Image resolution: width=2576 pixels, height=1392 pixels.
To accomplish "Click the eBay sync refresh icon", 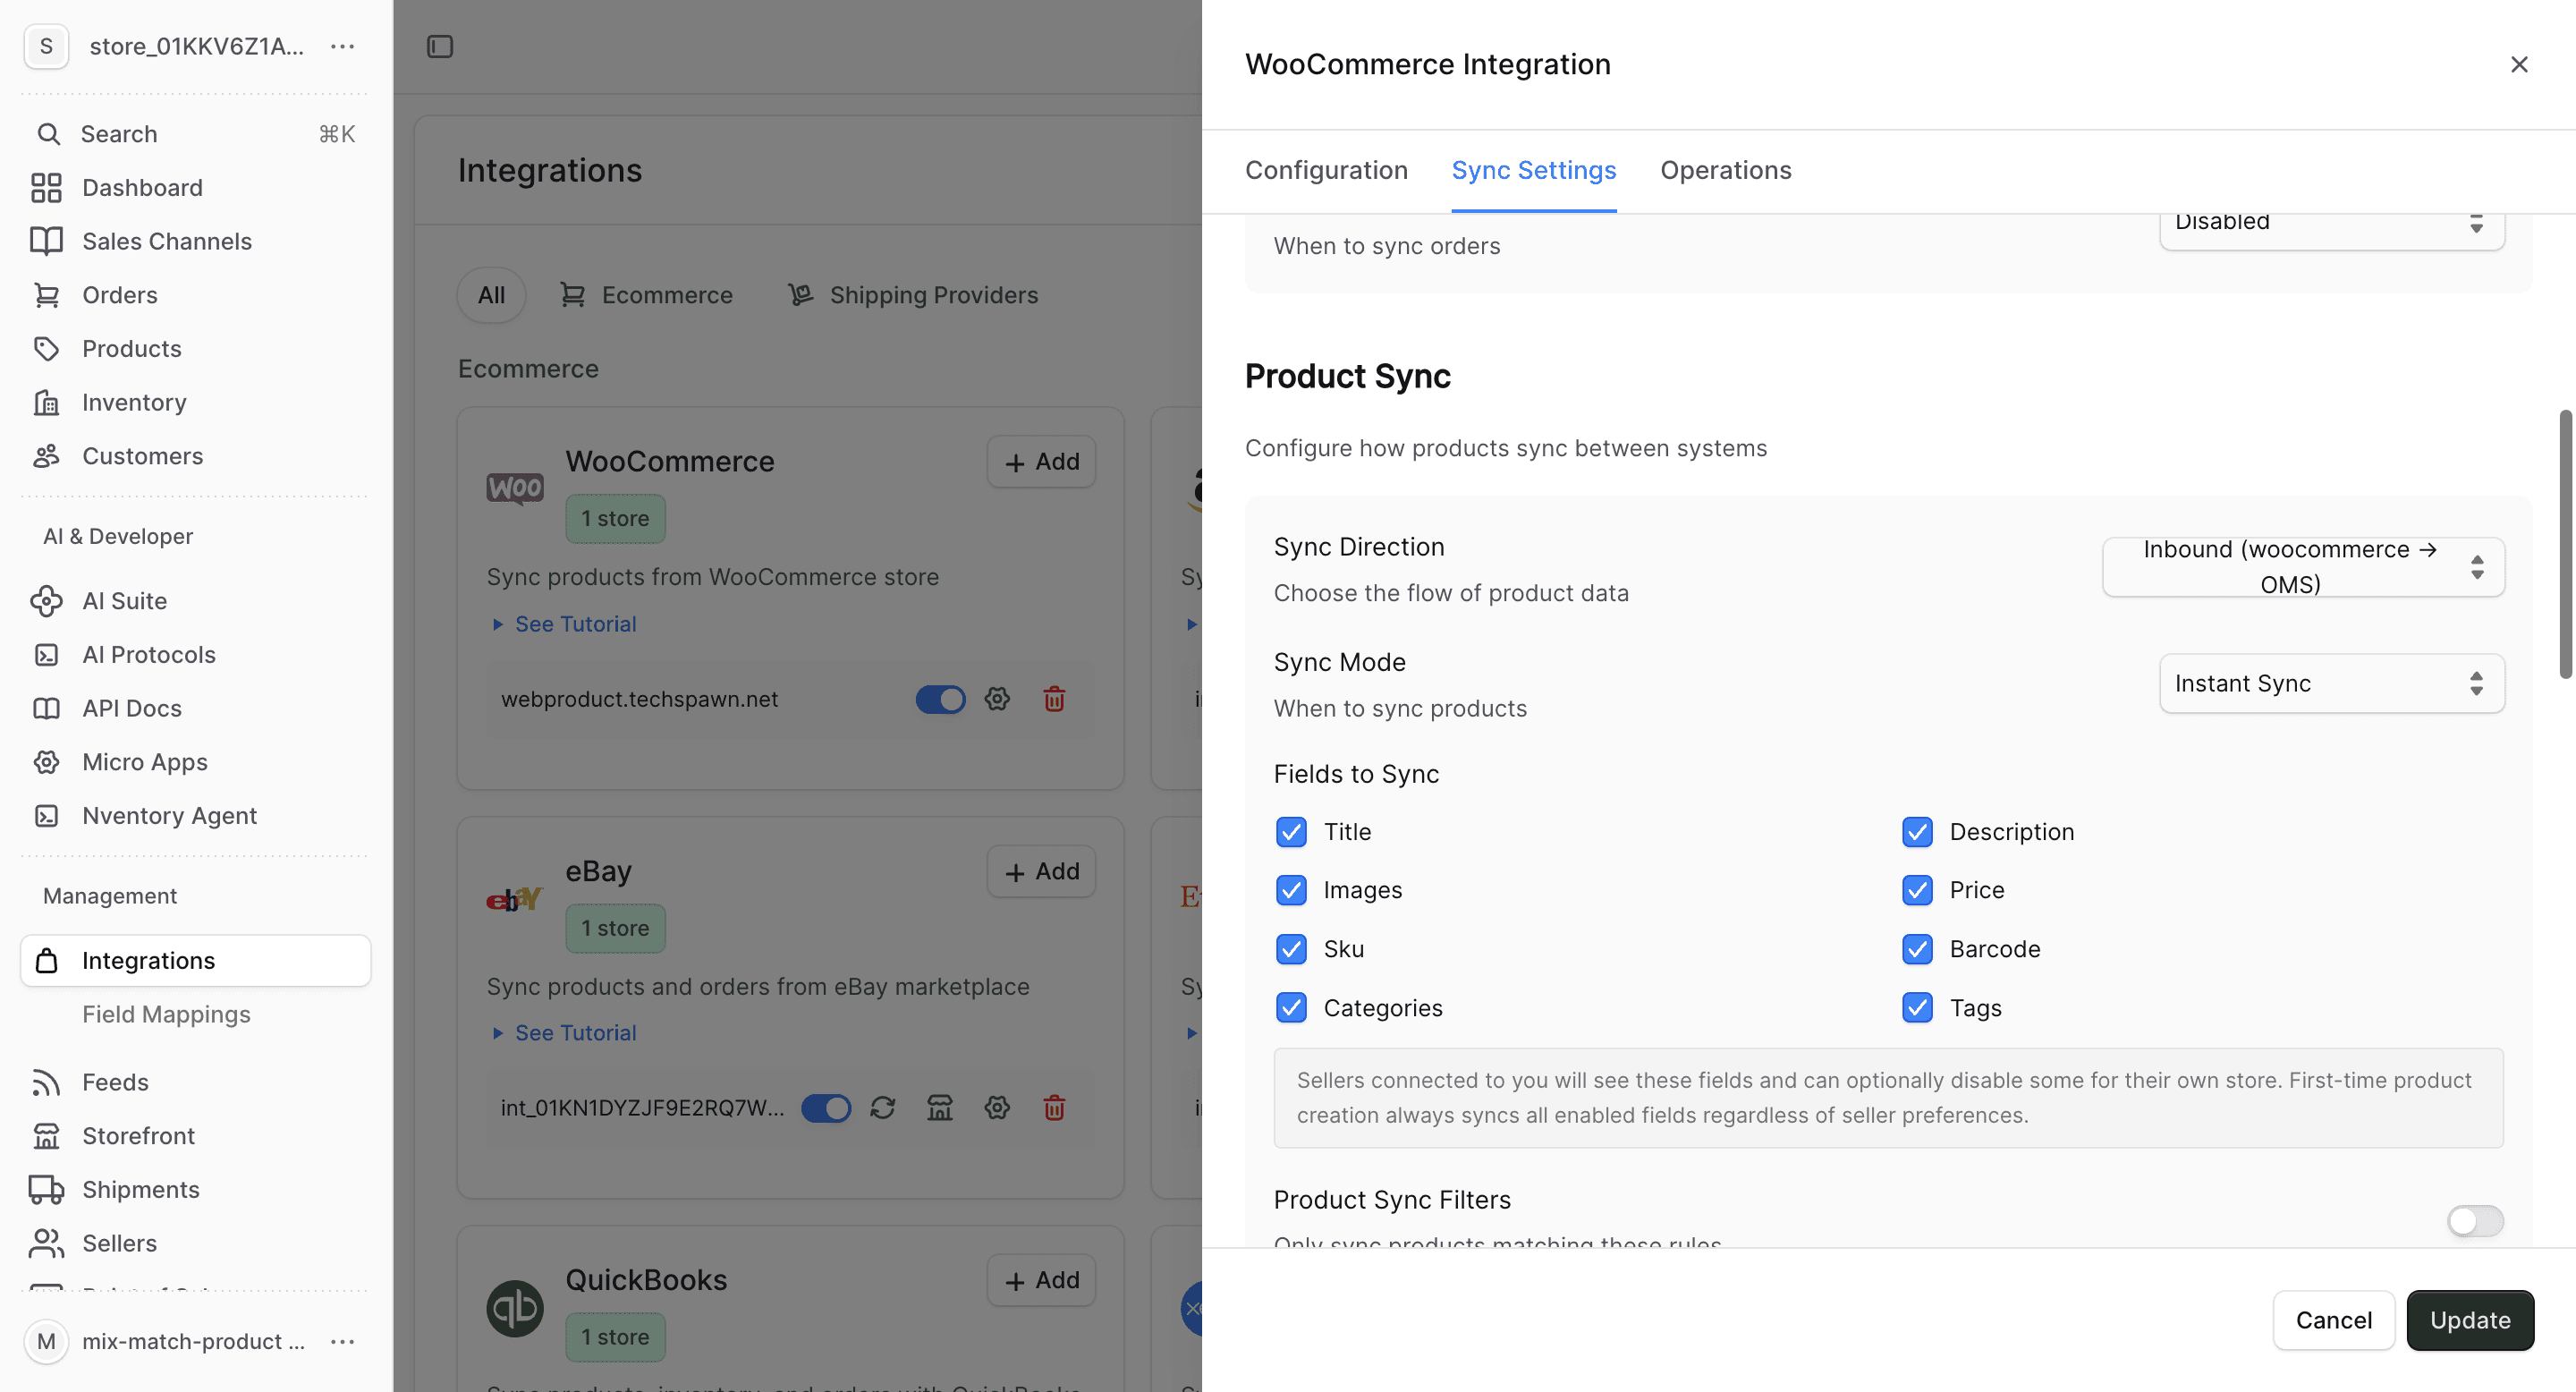I will click(x=882, y=1108).
